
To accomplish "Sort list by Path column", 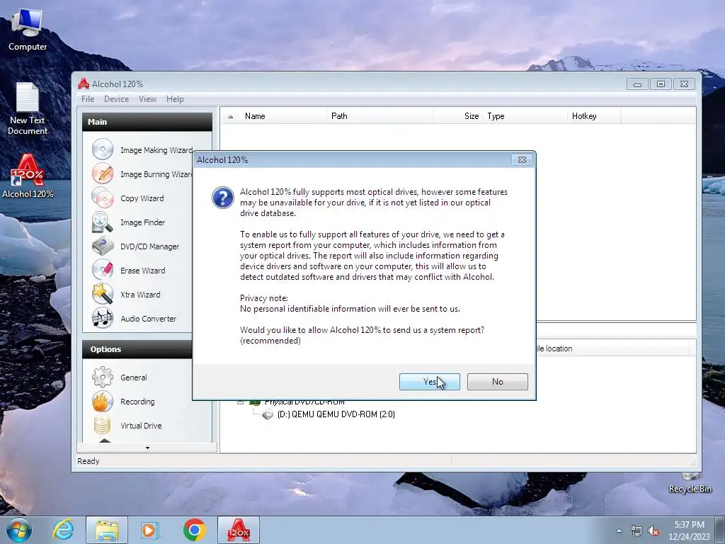I will pyautogui.click(x=380, y=116).
